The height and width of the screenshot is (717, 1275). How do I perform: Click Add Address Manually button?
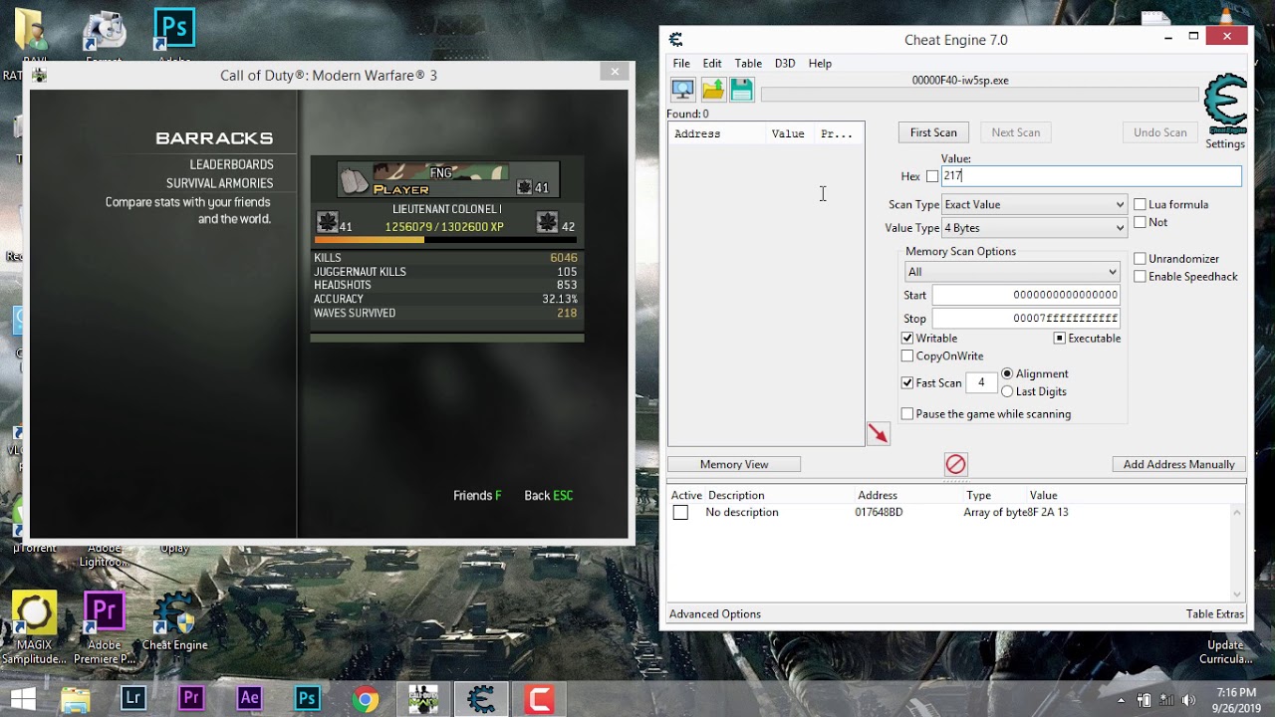click(1178, 464)
